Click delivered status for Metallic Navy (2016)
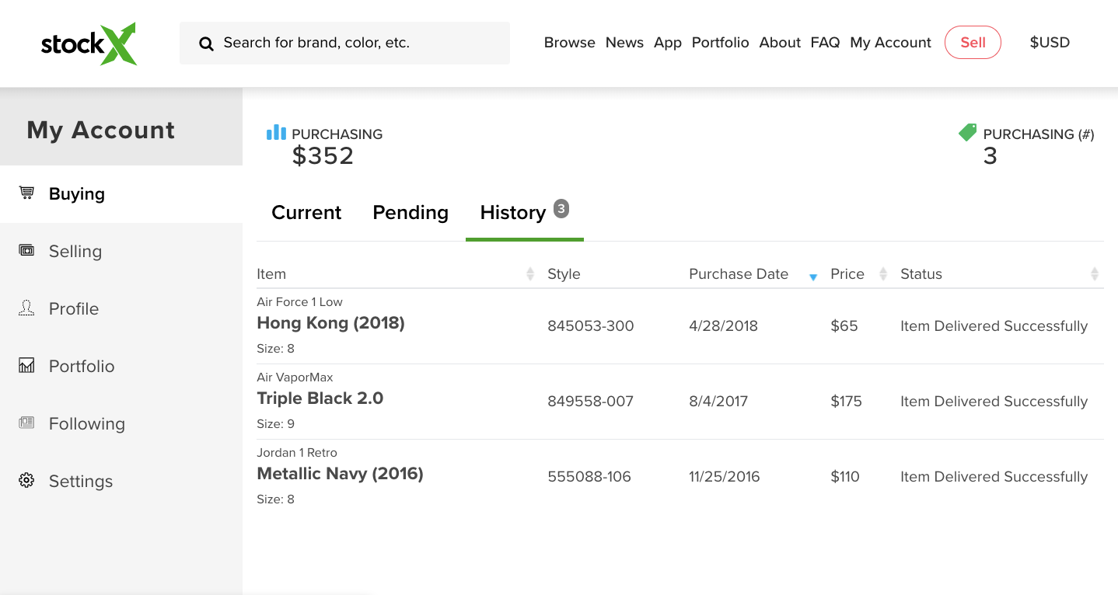The height and width of the screenshot is (595, 1118). tap(994, 477)
